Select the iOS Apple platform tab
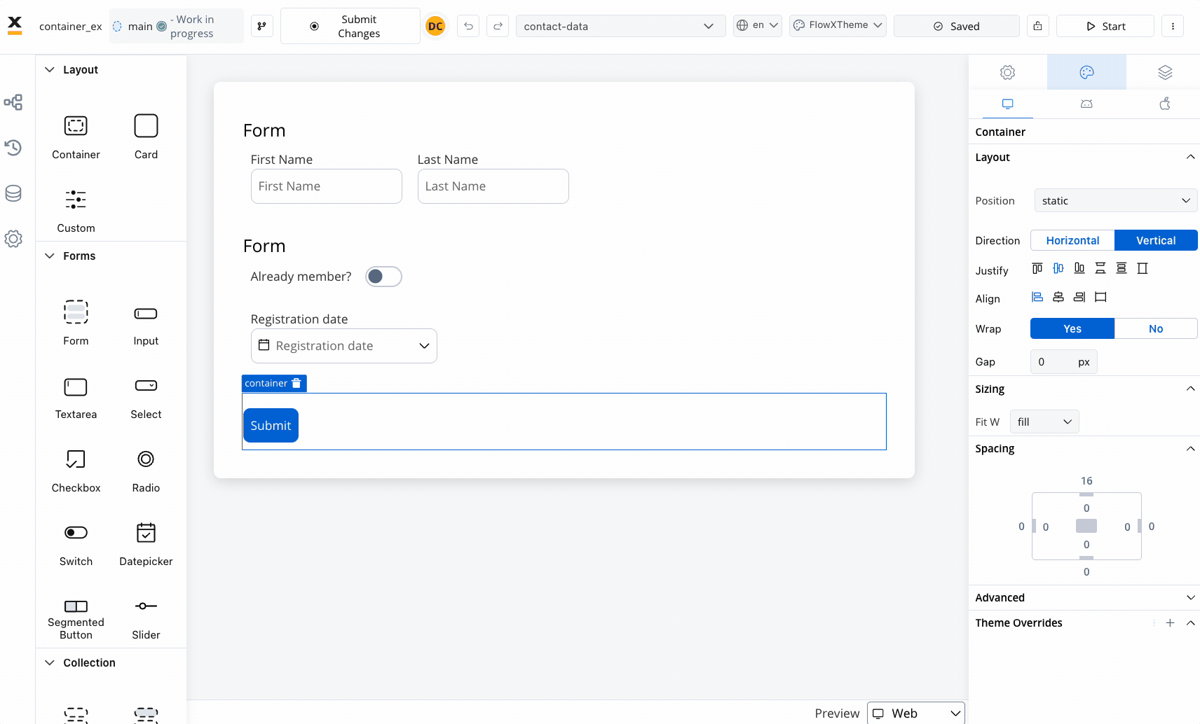1200x724 pixels. (1165, 104)
